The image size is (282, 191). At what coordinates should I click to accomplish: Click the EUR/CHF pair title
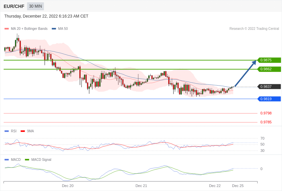click(x=14, y=6)
